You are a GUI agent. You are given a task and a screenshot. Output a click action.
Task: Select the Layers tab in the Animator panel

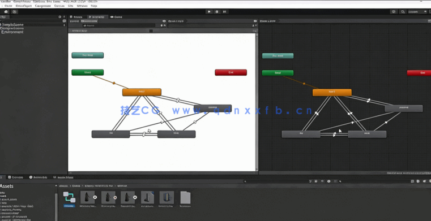point(75,21)
